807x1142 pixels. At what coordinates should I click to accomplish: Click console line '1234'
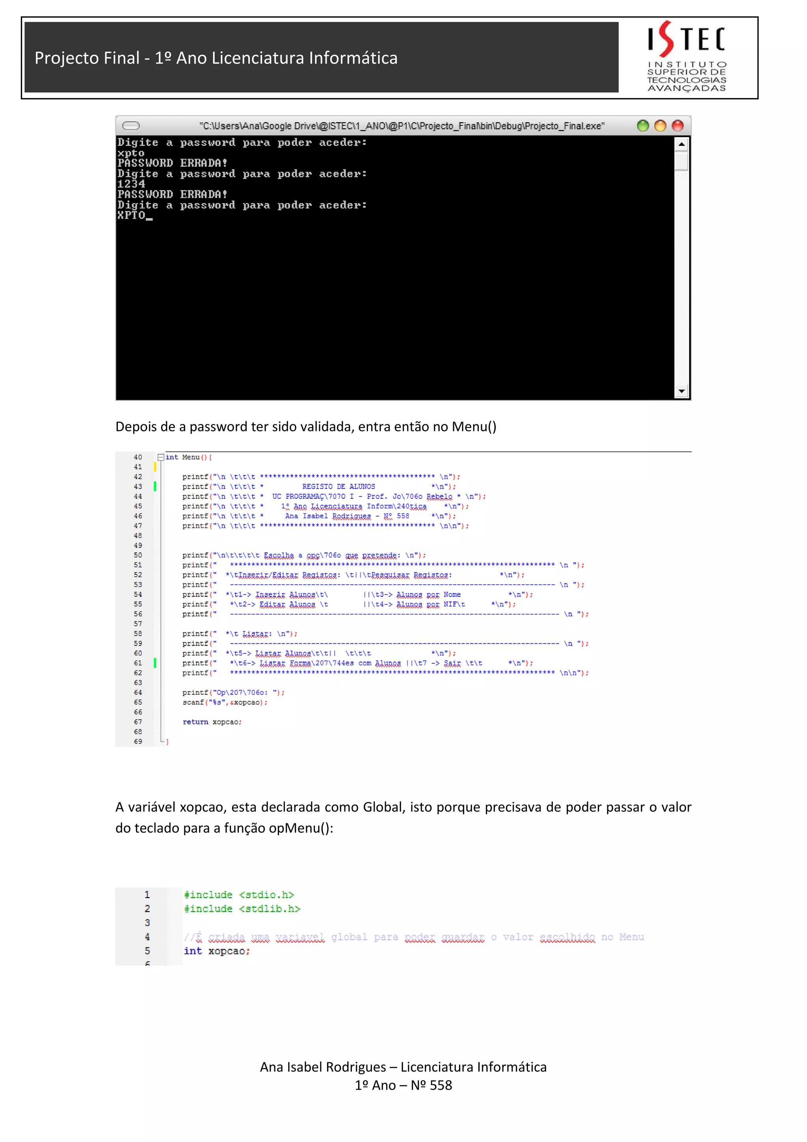point(131,184)
